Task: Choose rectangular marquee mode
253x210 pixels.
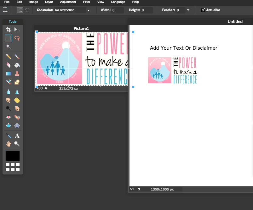Action: [20, 10]
